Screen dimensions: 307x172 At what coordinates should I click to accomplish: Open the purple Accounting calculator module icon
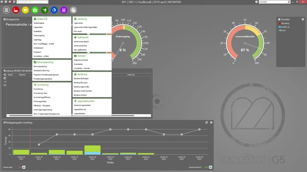click(64, 10)
